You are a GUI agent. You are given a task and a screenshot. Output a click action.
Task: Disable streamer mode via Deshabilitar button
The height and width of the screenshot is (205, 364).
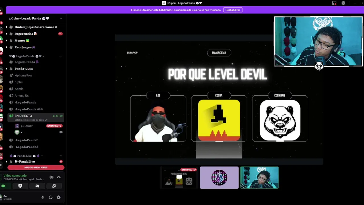pyautogui.click(x=233, y=10)
